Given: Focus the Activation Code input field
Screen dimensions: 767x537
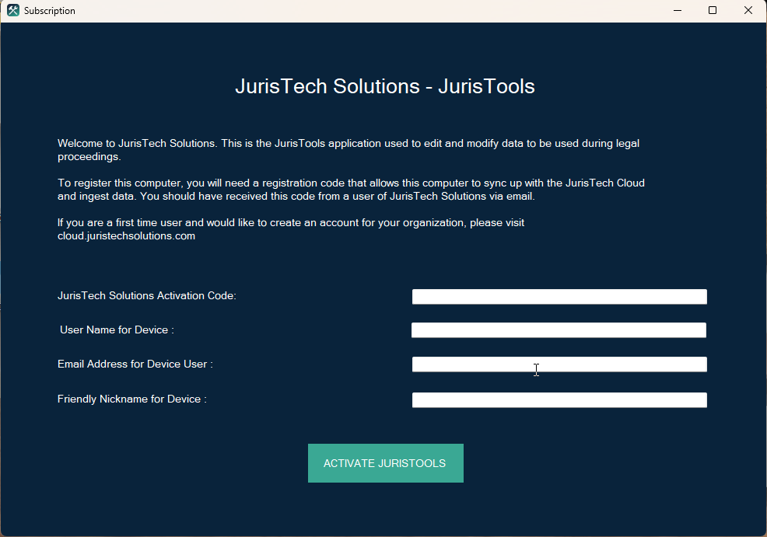Looking at the screenshot, I should (559, 297).
